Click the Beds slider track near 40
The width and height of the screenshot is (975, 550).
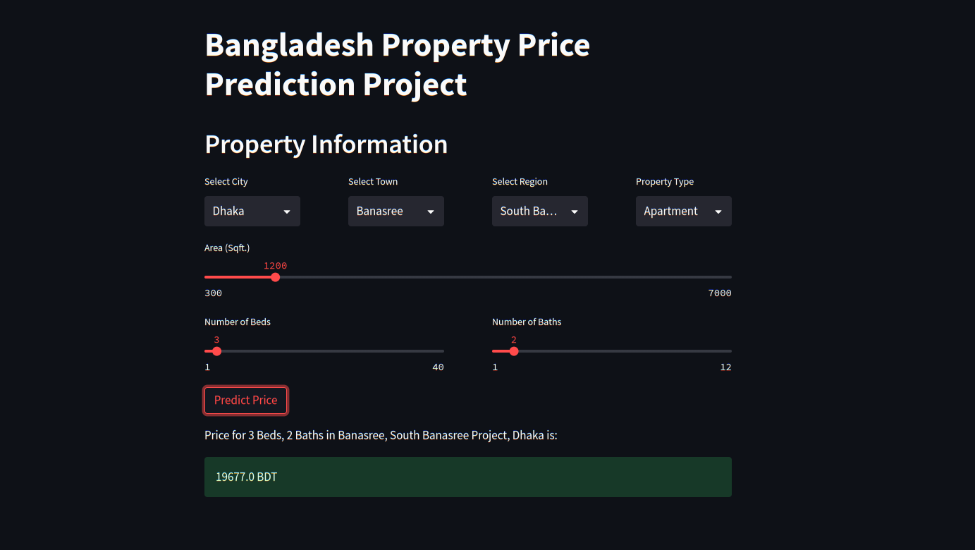pyautogui.click(x=437, y=351)
